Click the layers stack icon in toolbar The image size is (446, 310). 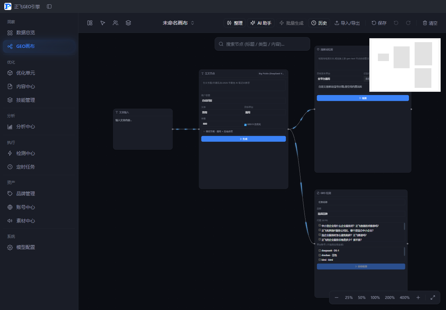coord(128,23)
